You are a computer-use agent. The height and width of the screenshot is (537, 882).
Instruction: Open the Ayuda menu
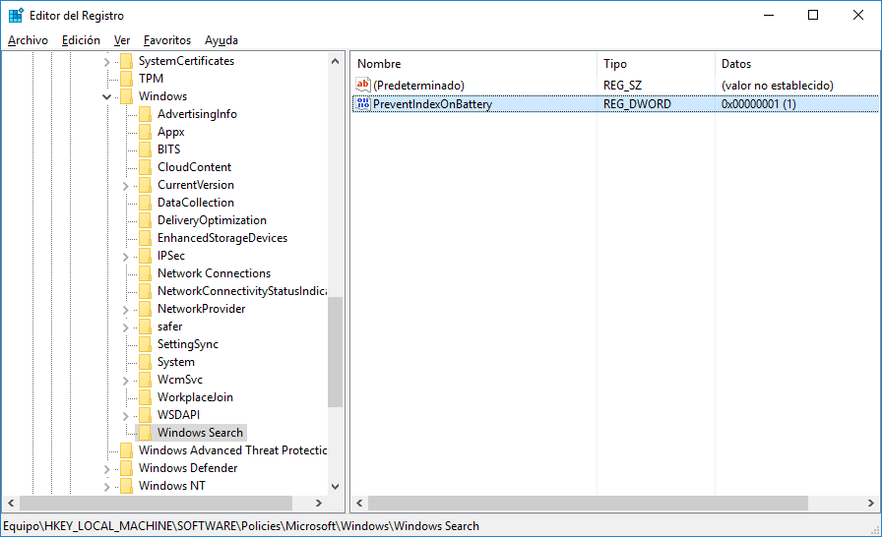point(221,40)
